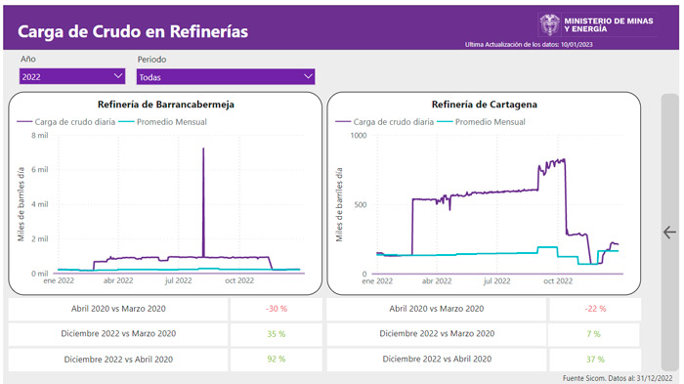The height and width of the screenshot is (384, 684).
Task: Click the jul 2022 axis label in Barrancabermeja chart
Action: (179, 280)
